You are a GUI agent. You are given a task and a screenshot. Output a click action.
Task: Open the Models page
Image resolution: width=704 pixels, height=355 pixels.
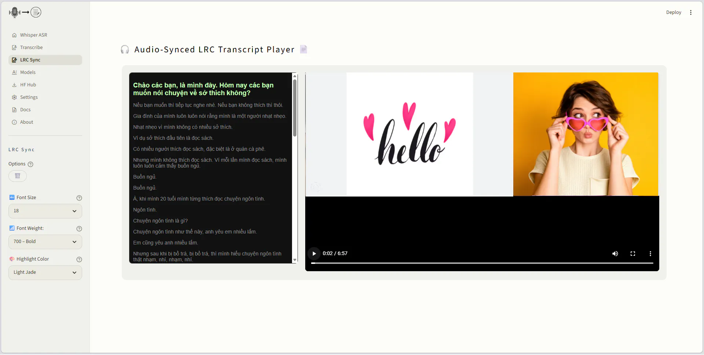(x=45, y=72)
